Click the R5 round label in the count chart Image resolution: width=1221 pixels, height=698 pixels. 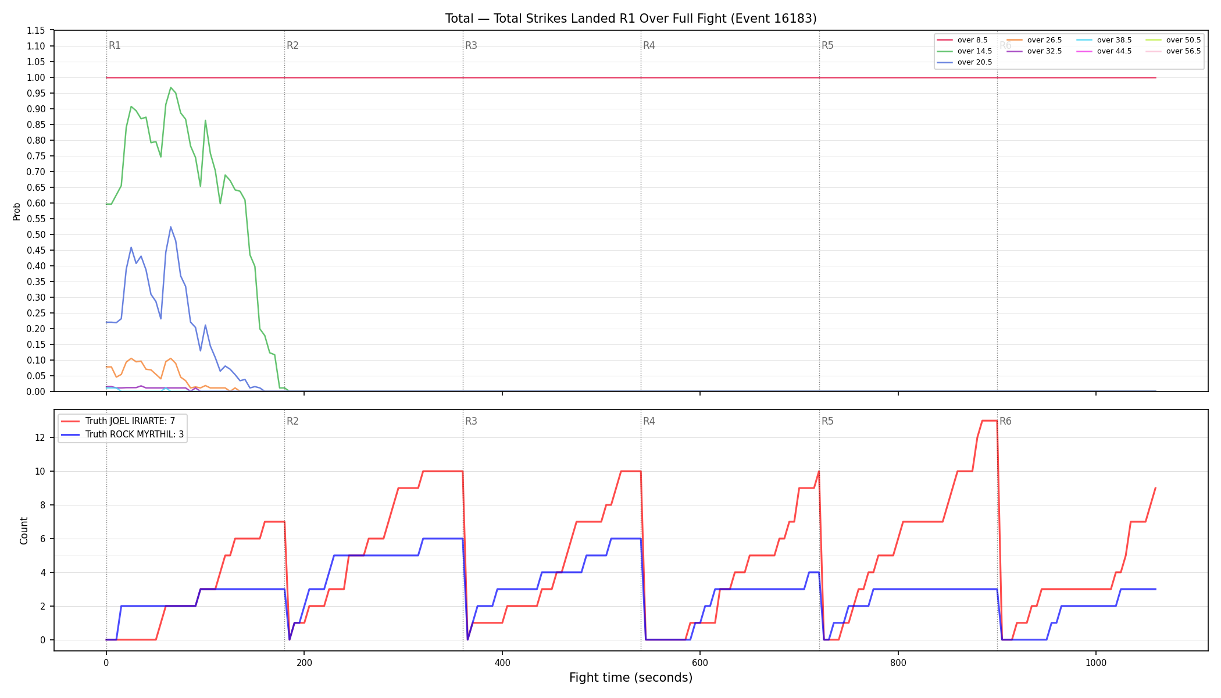pos(827,421)
